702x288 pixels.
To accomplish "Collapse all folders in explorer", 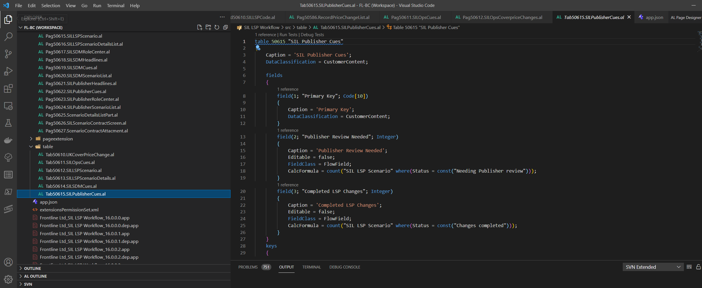I will [x=225, y=27].
